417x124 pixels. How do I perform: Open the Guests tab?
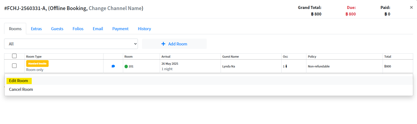tap(57, 29)
